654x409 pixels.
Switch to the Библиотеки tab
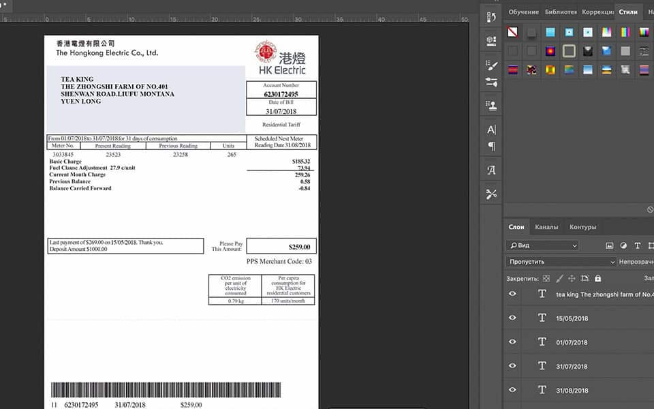click(x=561, y=12)
